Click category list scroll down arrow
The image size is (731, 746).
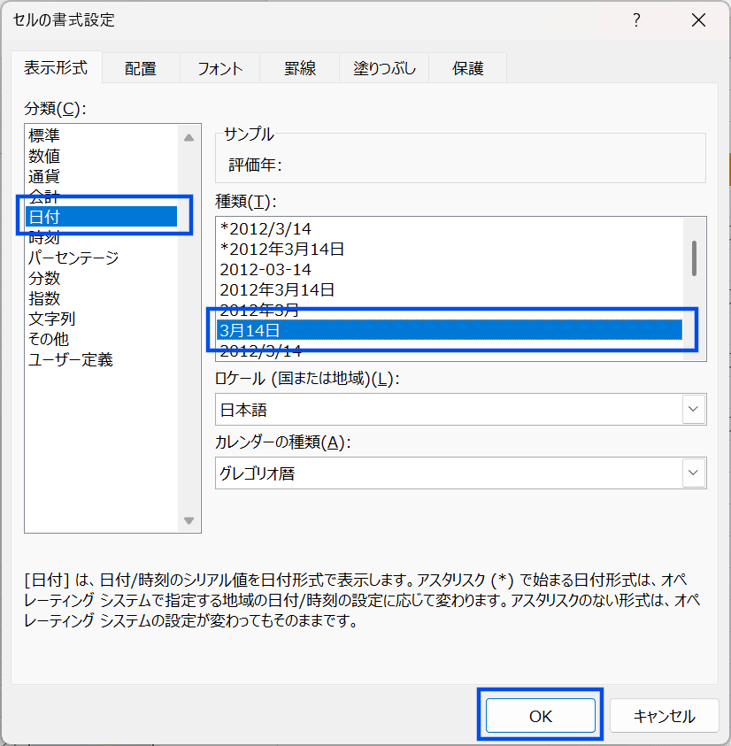click(x=189, y=520)
